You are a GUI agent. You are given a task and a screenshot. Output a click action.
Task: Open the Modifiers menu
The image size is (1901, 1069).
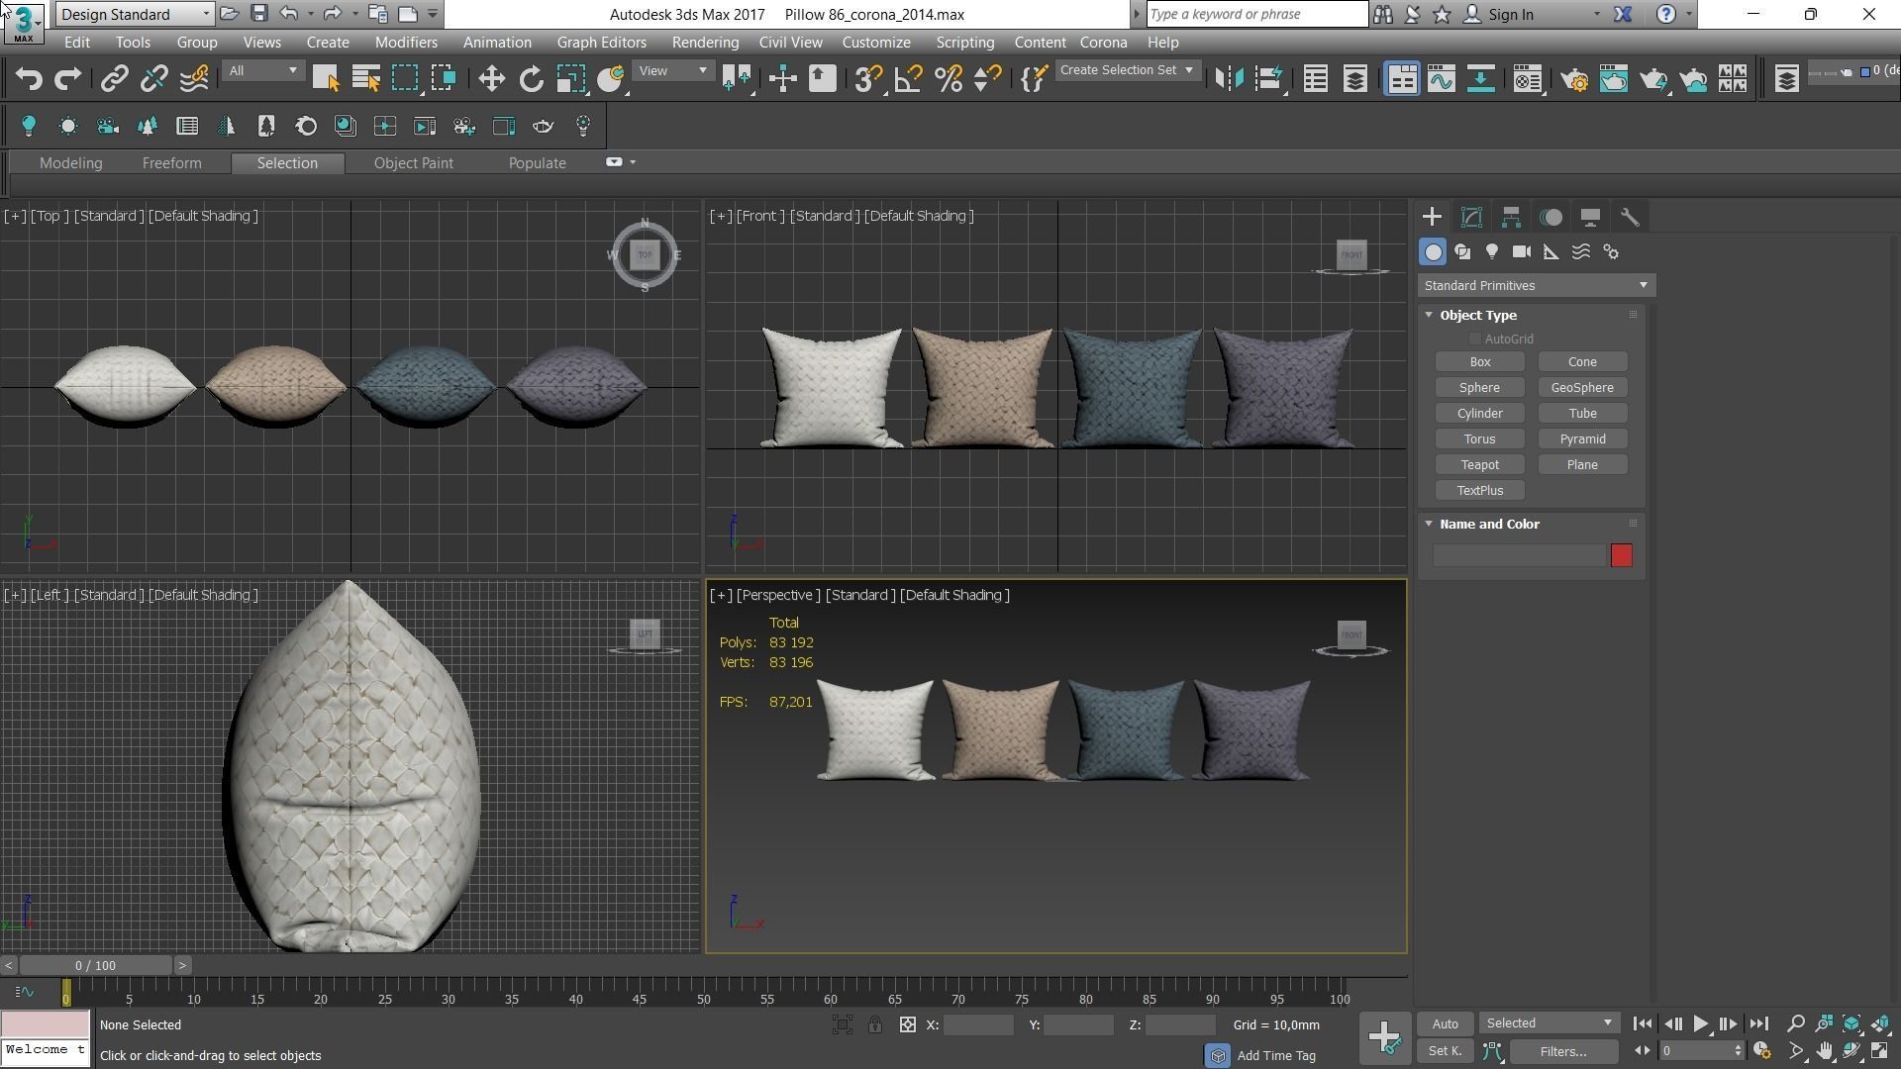[406, 43]
